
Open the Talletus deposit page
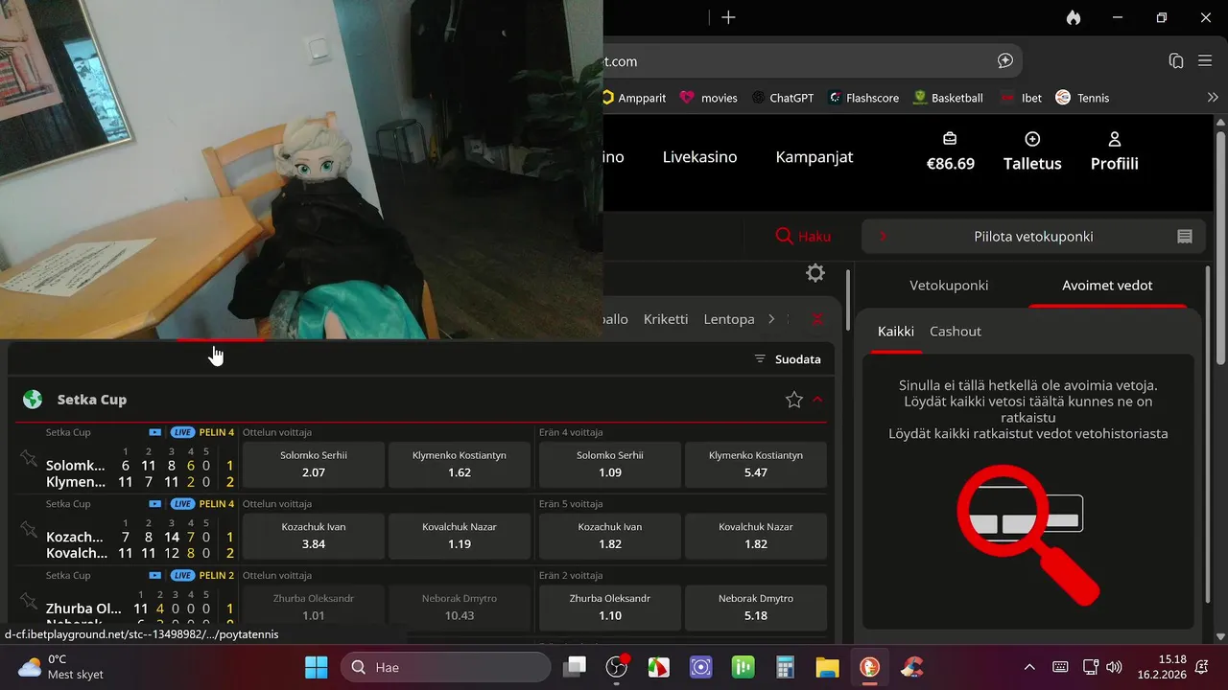[x=1032, y=151]
